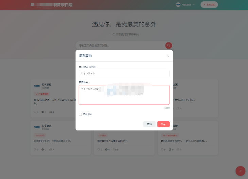
Task: Open comments on the To 测试 card
Action: tap(106, 149)
